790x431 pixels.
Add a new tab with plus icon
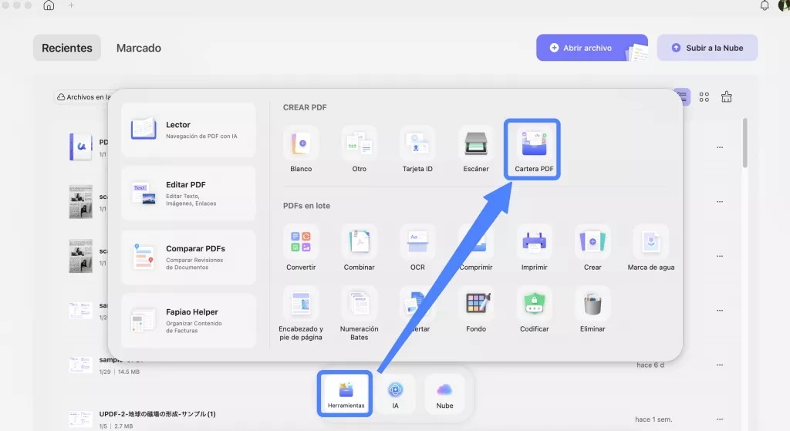pos(71,5)
